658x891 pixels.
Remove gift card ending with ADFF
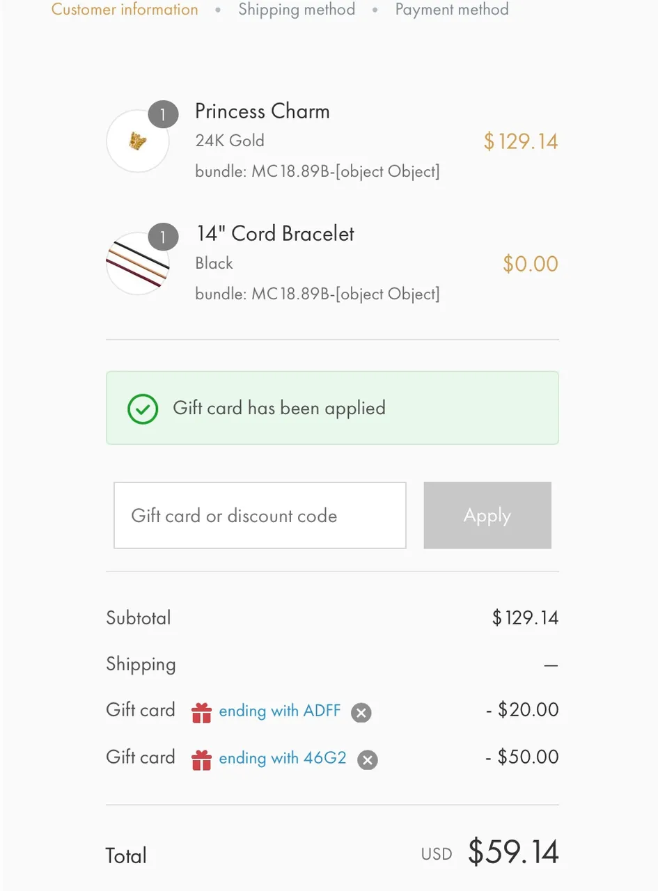[x=361, y=713]
